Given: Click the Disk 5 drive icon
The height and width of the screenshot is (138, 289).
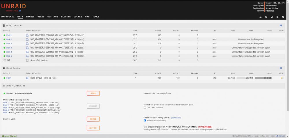Looking at the screenshot, I should coord(27,56).
